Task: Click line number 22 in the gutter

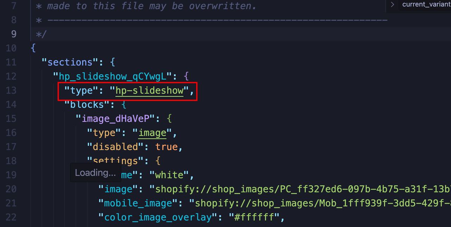Action: point(11,217)
